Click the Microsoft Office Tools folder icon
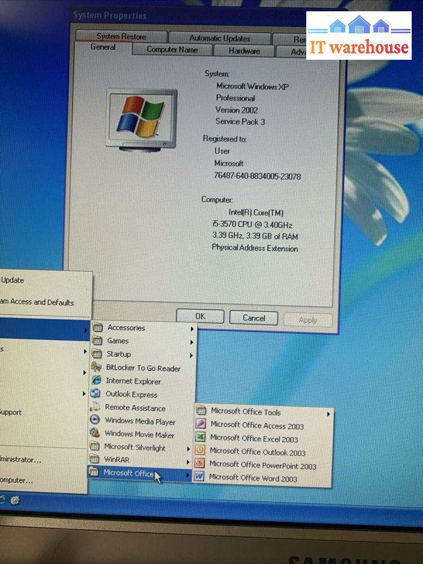This screenshot has height=564, width=423. 201,411
